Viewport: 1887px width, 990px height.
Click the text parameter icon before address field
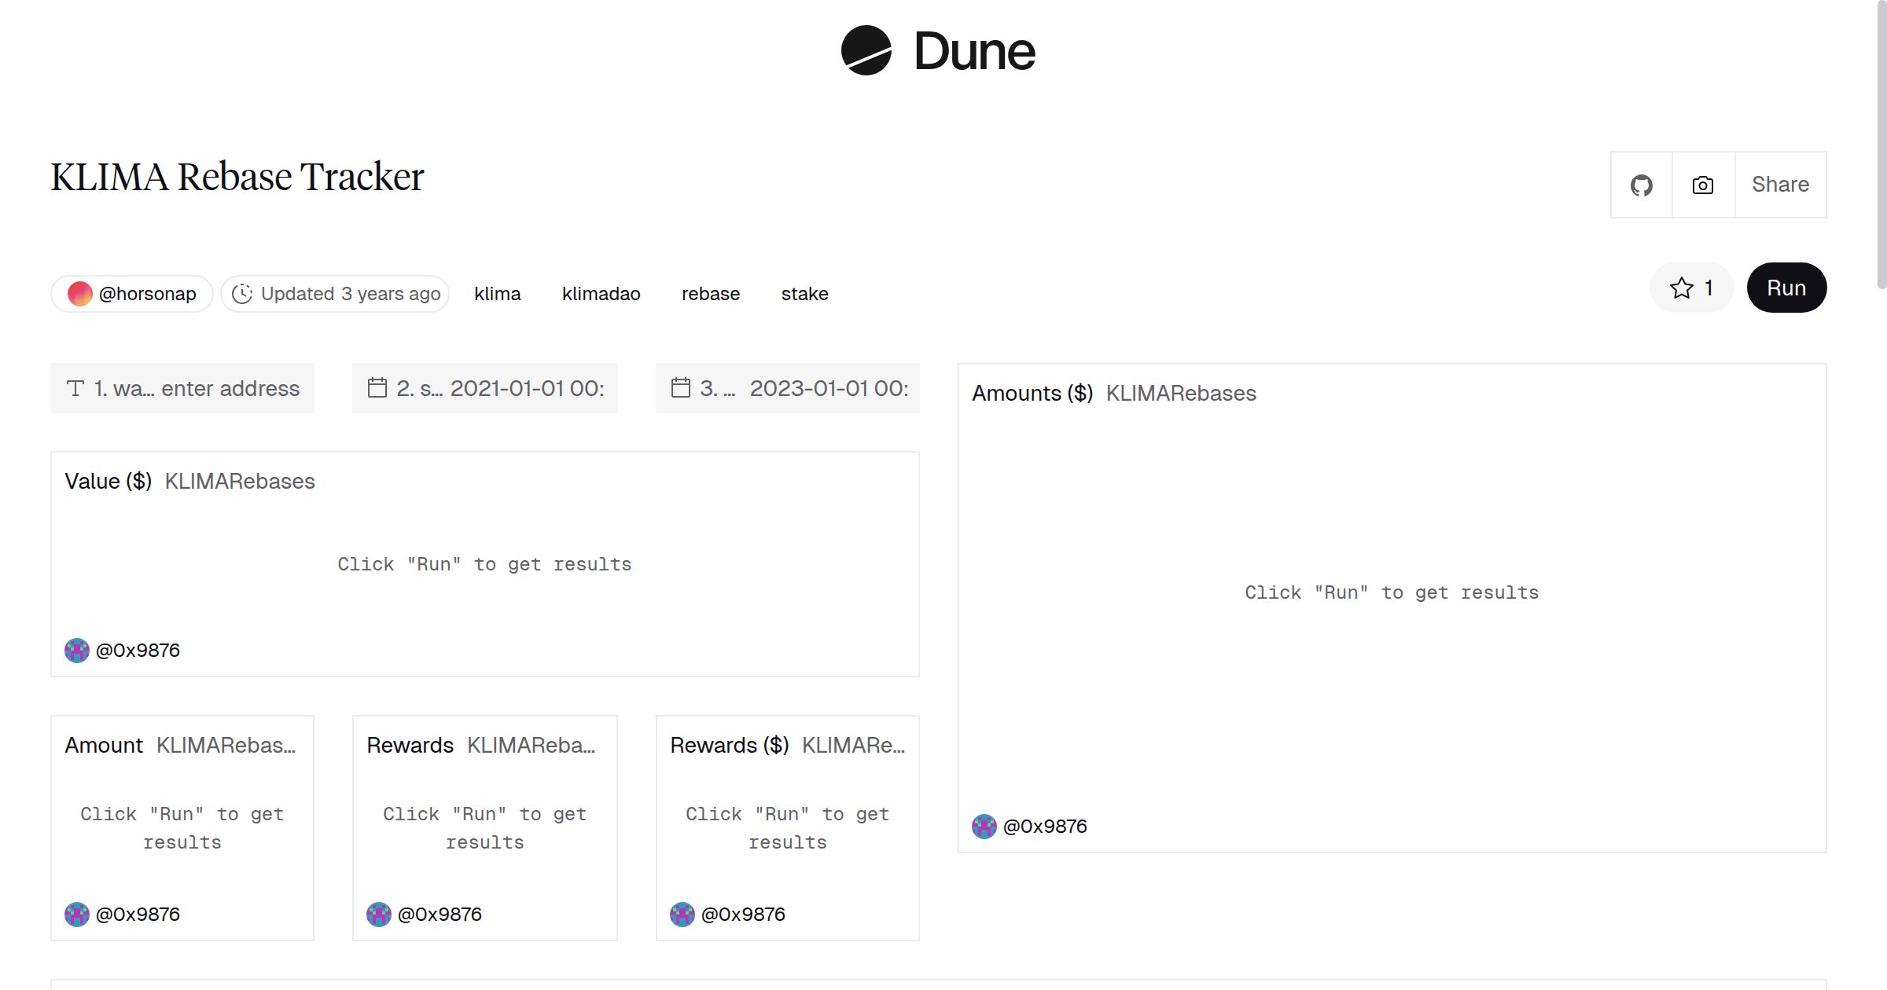tap(75, 387)
